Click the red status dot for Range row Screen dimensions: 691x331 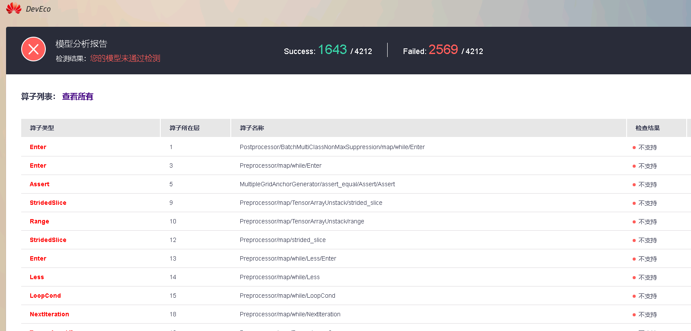tap(634, 222)
